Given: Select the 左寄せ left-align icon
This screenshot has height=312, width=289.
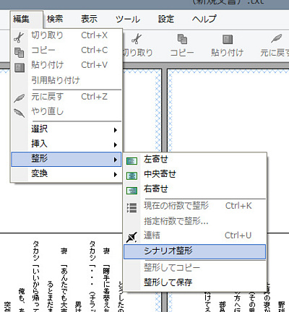Looking at the screenshot, I should (x=131, y=161).
